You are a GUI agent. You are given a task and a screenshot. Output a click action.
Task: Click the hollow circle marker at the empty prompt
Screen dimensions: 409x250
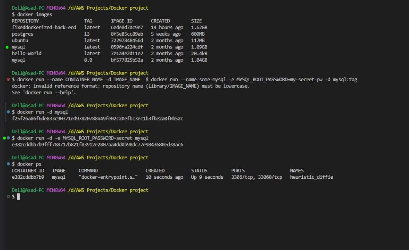8,196
